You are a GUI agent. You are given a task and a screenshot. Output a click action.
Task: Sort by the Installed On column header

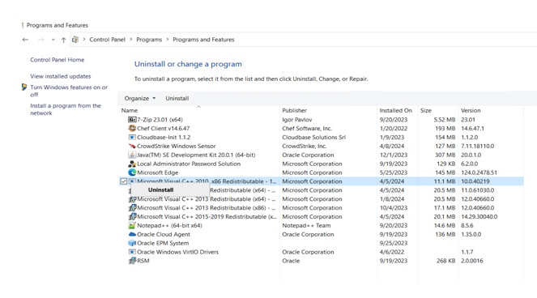pos(395,111)
